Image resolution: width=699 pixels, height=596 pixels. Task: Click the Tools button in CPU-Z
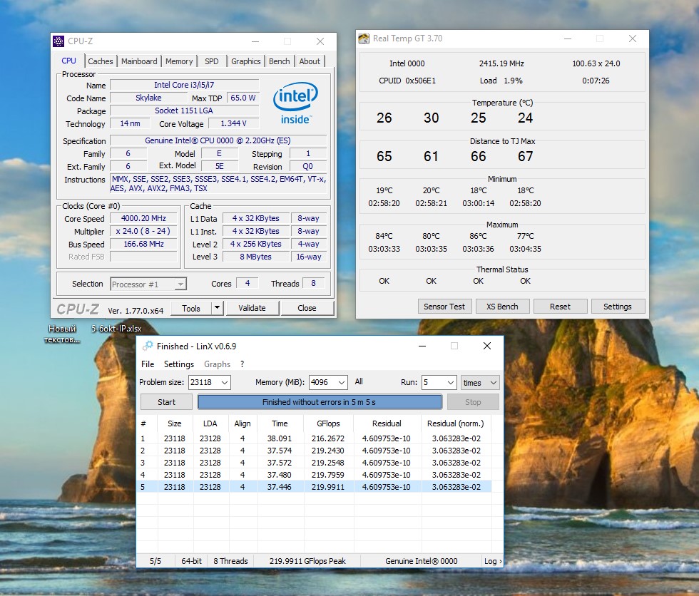[x=191, y=308]
